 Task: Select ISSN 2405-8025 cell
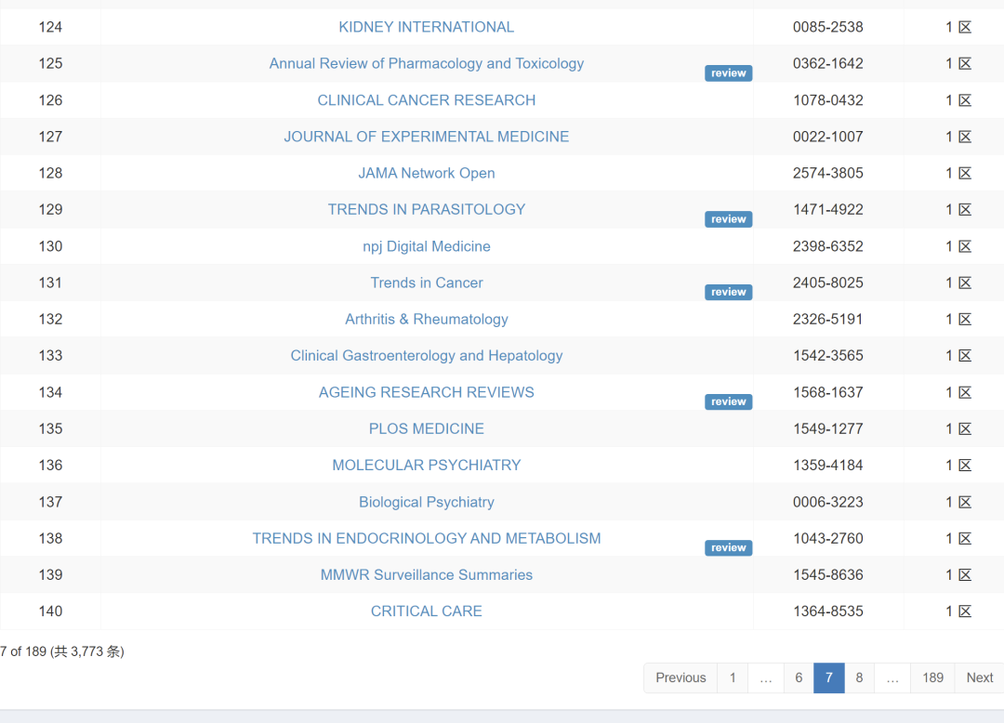click(x=828, y=283)
